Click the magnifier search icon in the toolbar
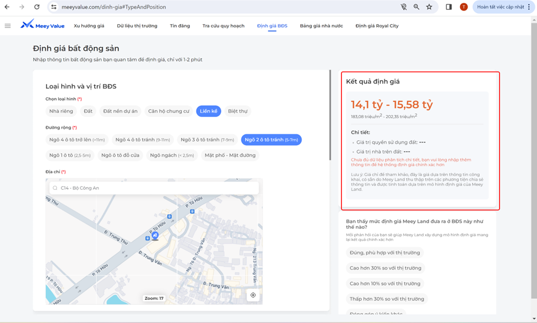537x323 pixels. pyautogui.click(x=416, y=7)
